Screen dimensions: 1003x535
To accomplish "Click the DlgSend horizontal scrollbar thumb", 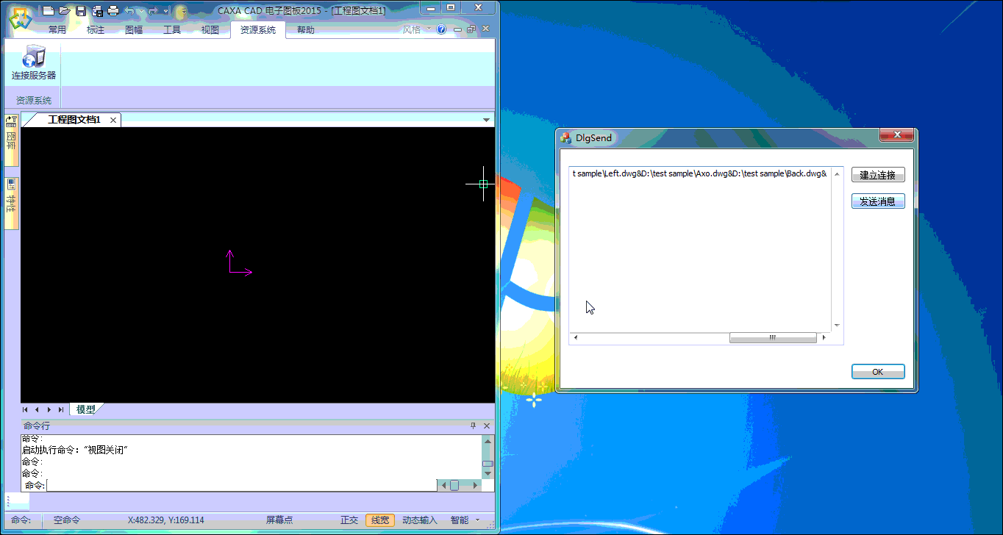I will pos(773,338).
